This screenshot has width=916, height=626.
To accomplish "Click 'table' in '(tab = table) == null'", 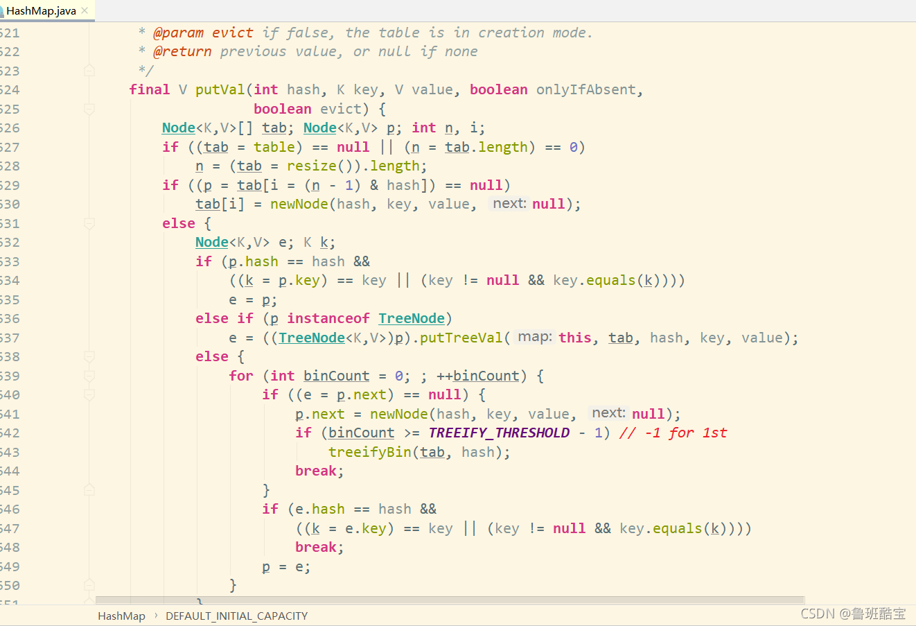I will pyautogui.click(x=274, y=147).
